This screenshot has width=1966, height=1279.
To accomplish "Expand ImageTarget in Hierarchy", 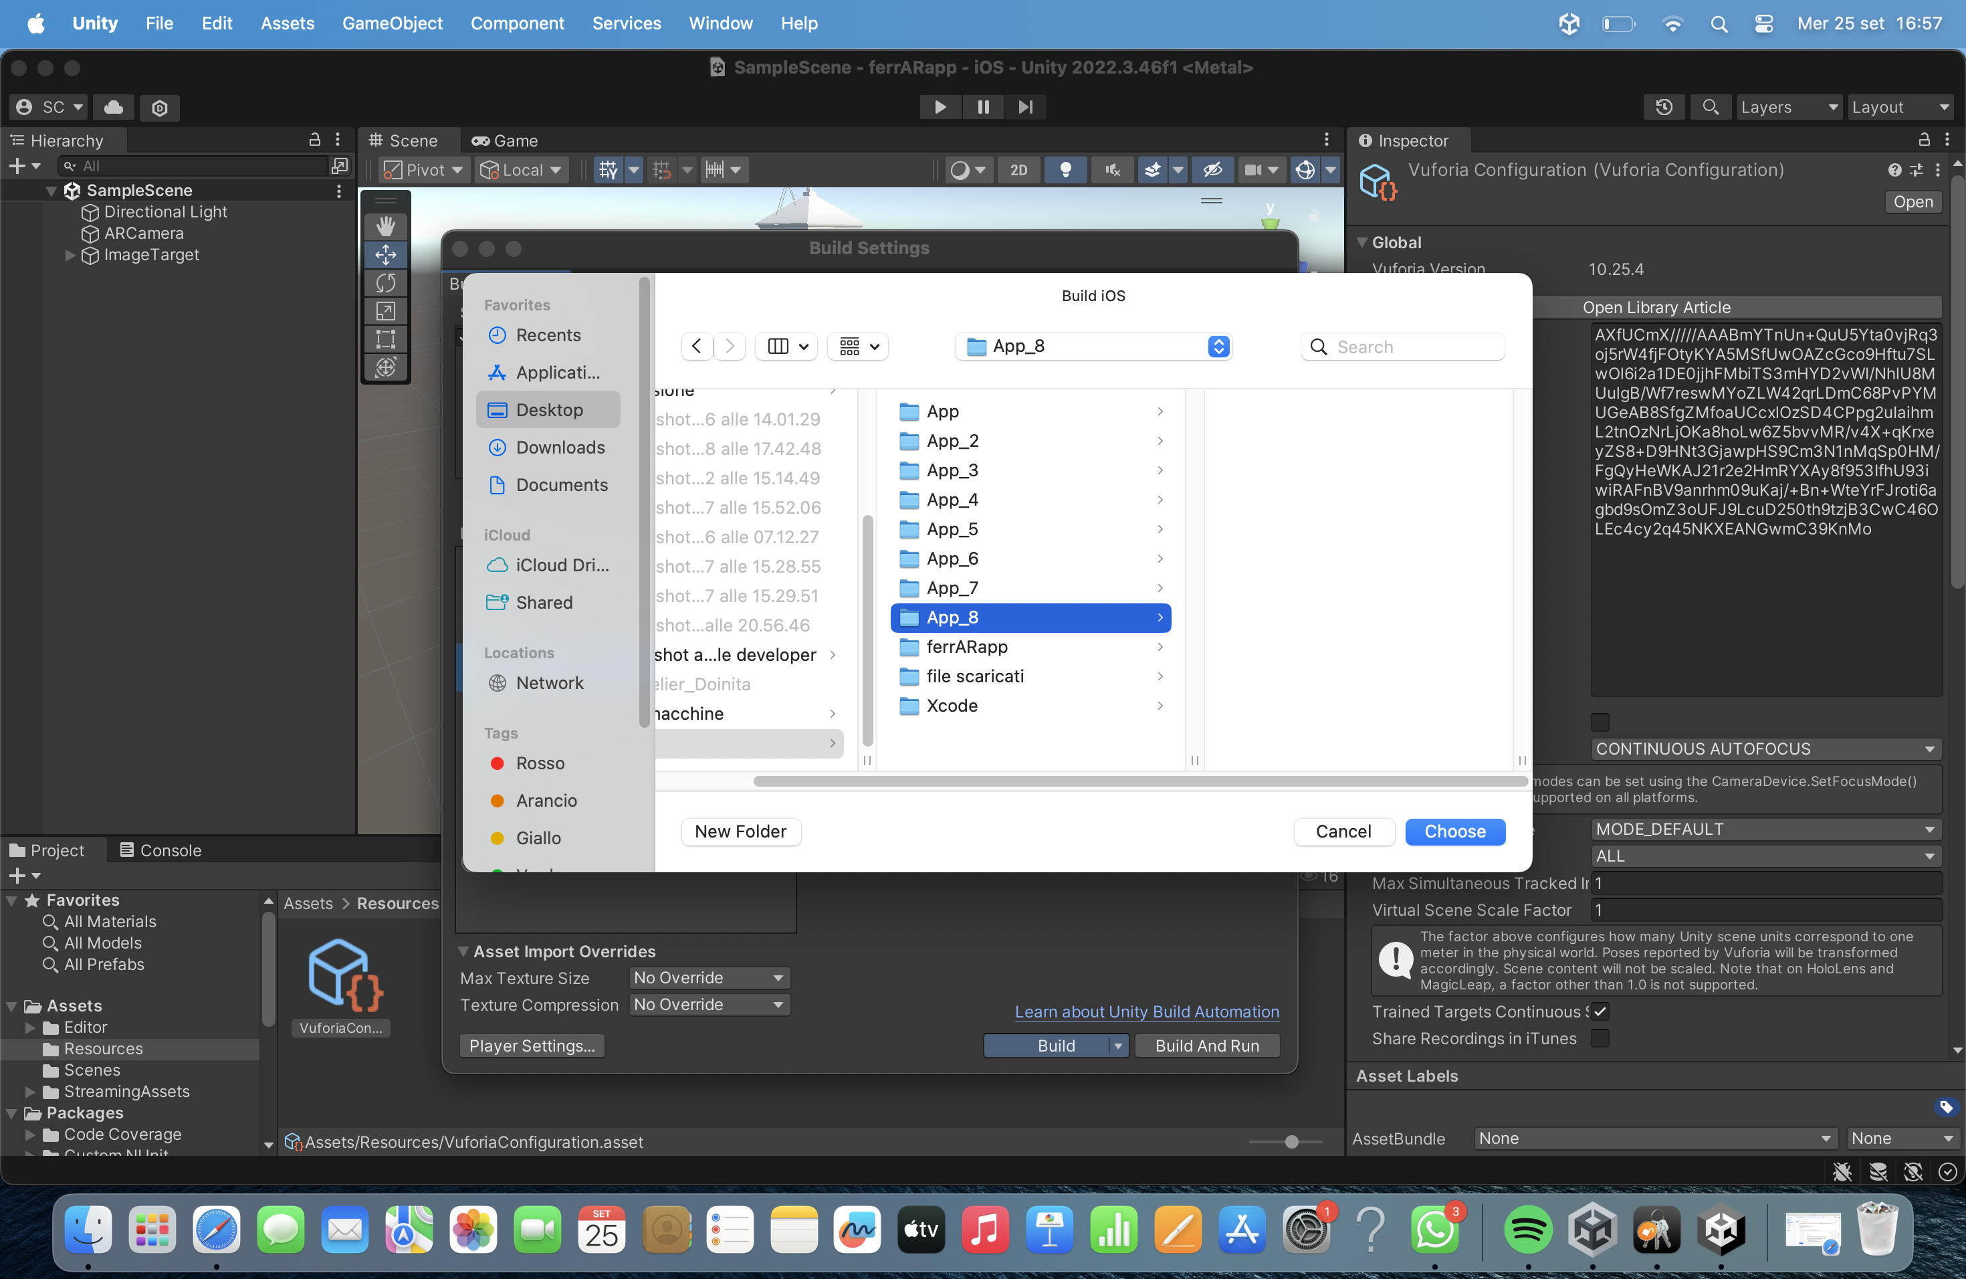I will point(70,256).
